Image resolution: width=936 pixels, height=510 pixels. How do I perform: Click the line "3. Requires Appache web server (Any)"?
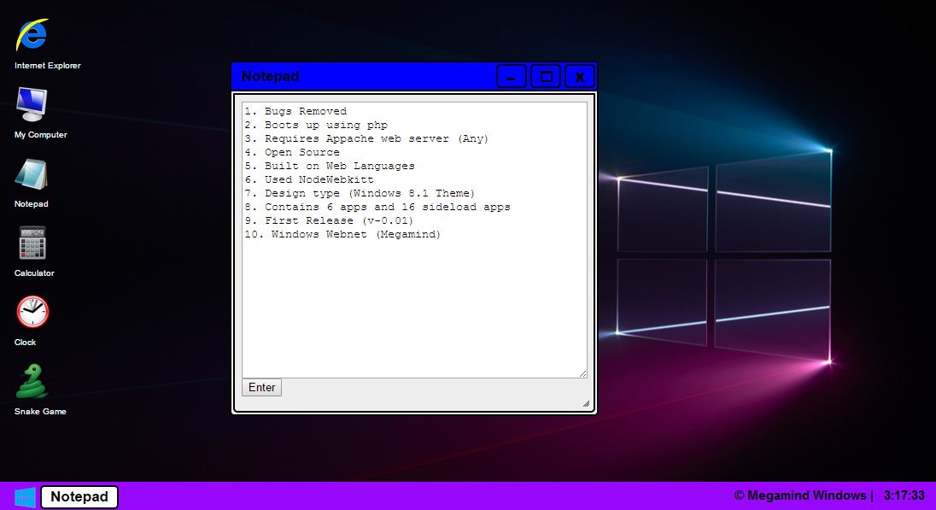point(366,138)
